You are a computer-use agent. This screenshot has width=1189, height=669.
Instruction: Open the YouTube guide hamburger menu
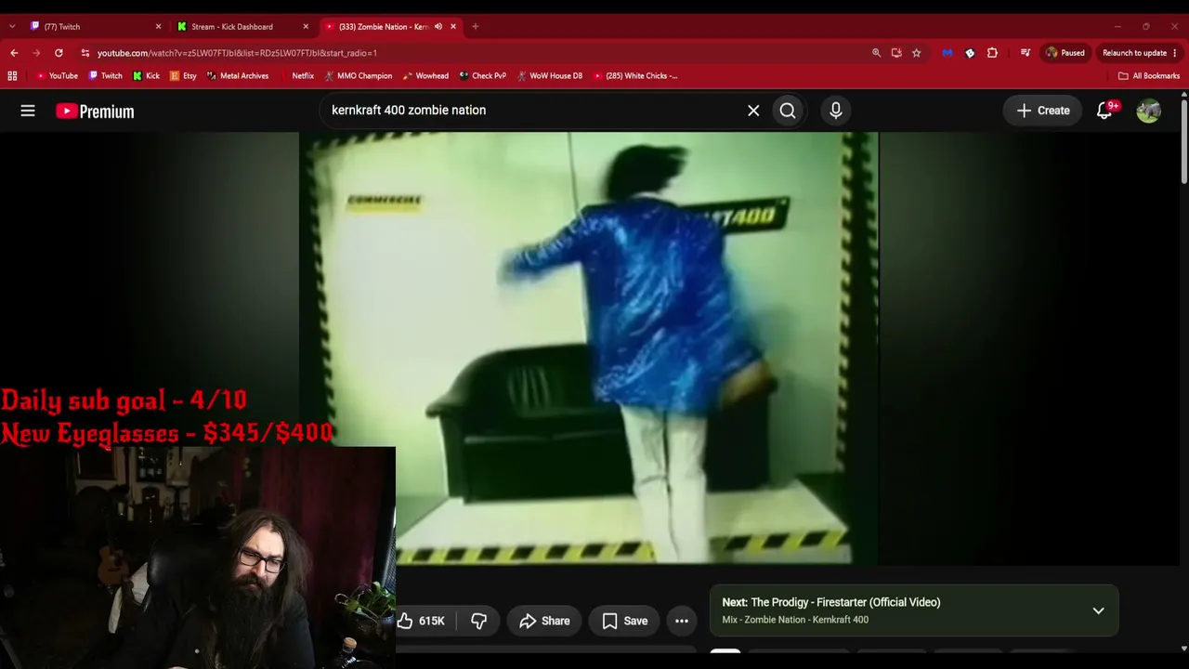(x=28, y=111)
